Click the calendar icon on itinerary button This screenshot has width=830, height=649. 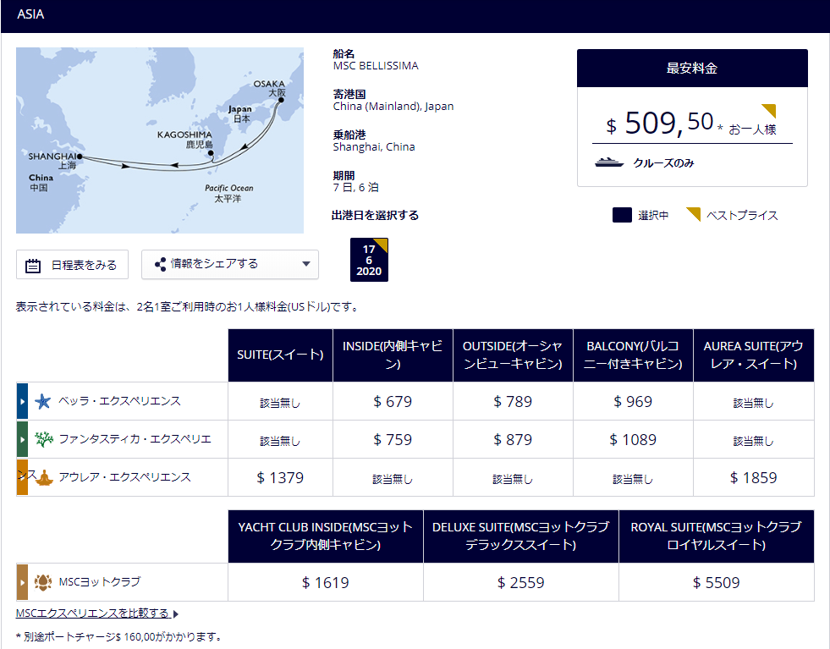pyautogui.click(x=33, y=265)
